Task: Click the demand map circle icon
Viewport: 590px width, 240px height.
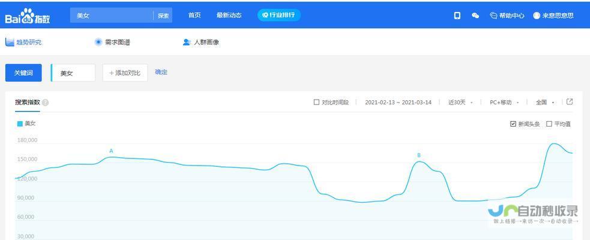Action: pos(98,42)
